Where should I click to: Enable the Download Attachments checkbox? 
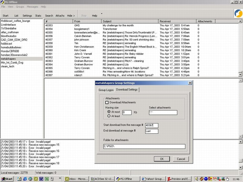click(x=107, y=102)
